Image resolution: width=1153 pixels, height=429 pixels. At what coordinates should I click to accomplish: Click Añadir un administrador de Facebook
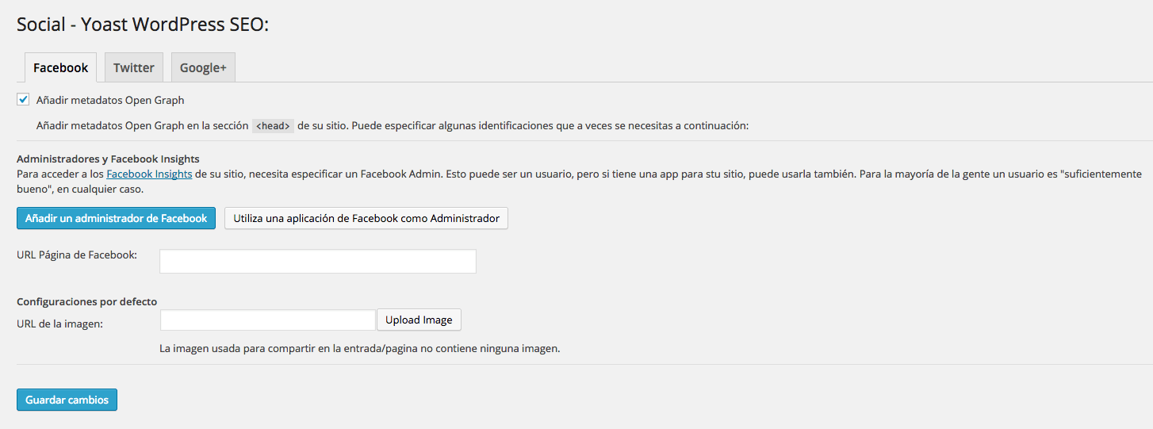click(116, 218)
